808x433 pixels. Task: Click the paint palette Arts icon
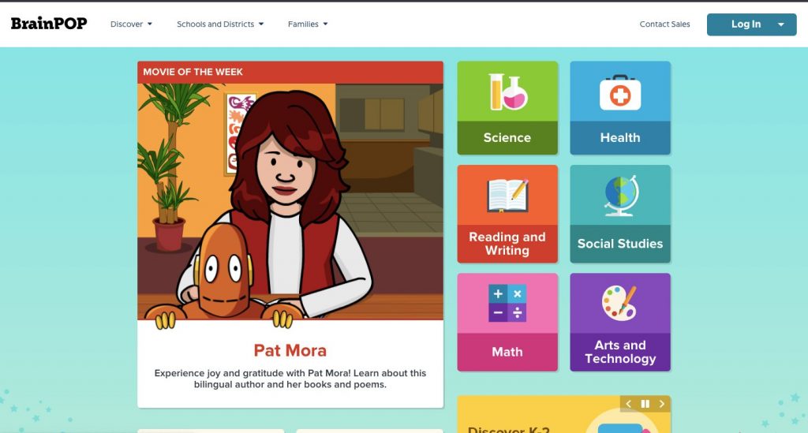coord(620,303)
